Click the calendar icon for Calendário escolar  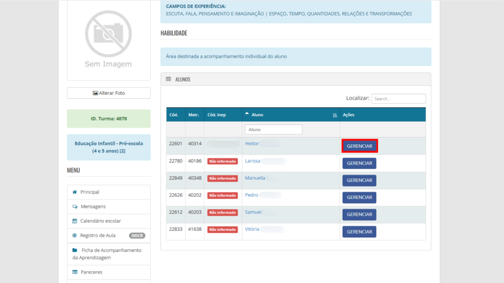[75, 221]
